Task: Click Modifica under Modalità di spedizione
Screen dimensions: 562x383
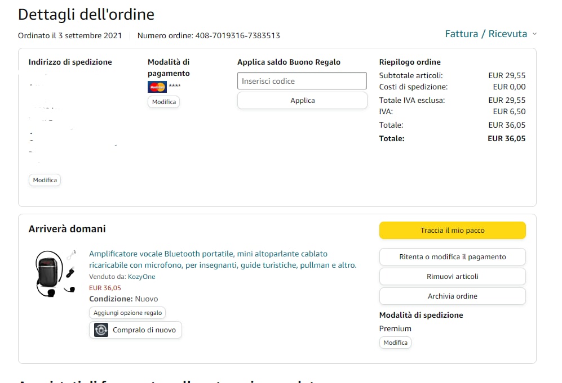Action: (395, 343)
